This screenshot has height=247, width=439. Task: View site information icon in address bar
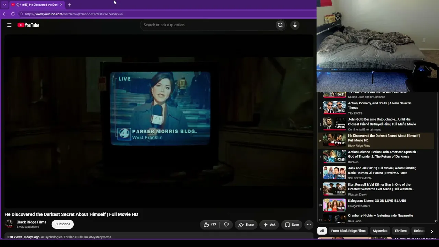21,14
